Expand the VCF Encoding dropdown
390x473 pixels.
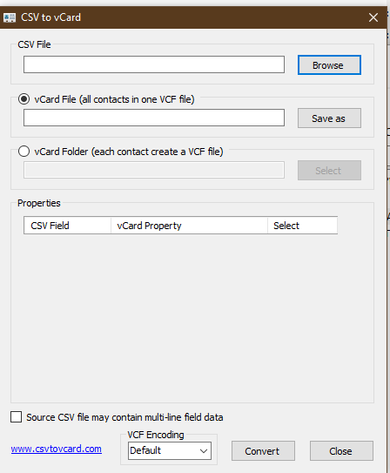(170, 450)
